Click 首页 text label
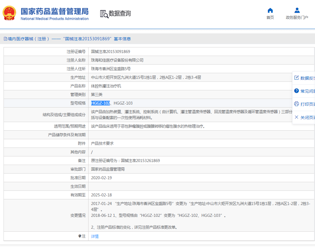315x250 pixels. pyautogui.click(x=270, y=17)
